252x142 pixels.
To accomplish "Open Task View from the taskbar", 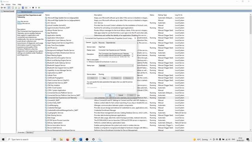I will tap(55, 139).
